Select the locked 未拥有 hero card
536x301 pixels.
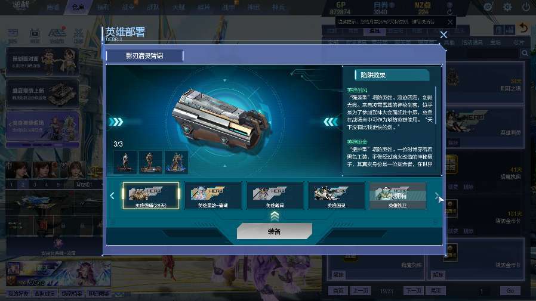(398, 196)
